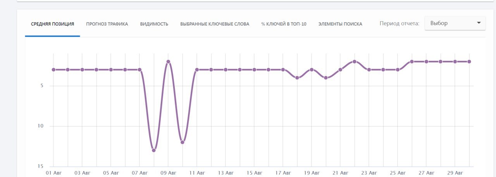Select the chart point for 05 Авг
The height and width of the screenshot is (177, 496).
(111, 70)
